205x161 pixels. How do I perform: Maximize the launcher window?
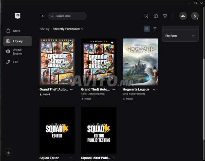(x=196, y=3)
